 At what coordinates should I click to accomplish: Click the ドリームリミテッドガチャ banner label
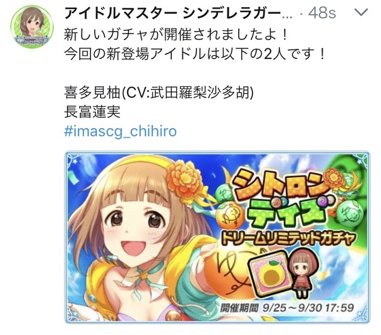288,238
